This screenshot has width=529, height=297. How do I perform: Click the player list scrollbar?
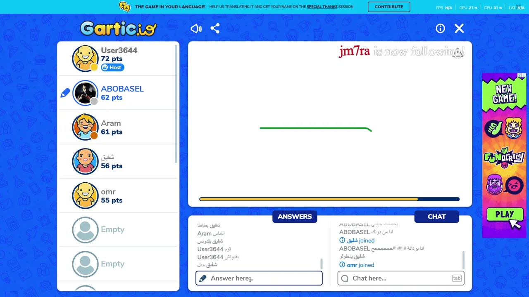pyautogui.click(x=176, y=103)
